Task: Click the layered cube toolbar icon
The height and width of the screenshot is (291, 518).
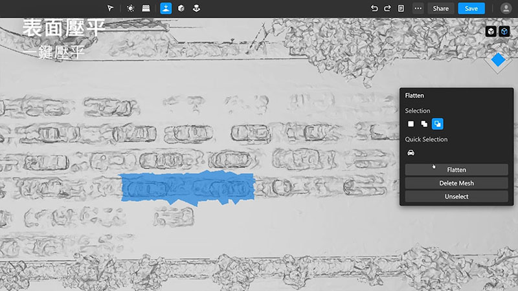Action: (197, 8)
